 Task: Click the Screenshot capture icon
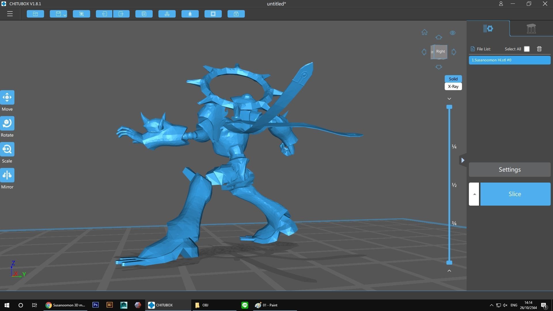click(82, 14)
